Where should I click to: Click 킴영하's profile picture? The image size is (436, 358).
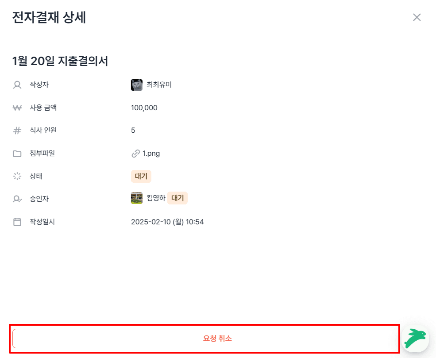click(x=137, y=198)
